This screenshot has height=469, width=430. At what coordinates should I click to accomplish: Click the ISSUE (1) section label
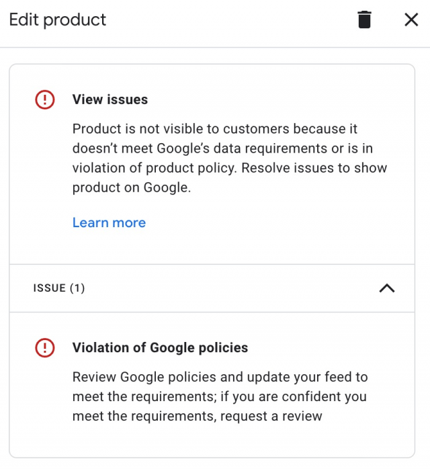tap(59, 288)
